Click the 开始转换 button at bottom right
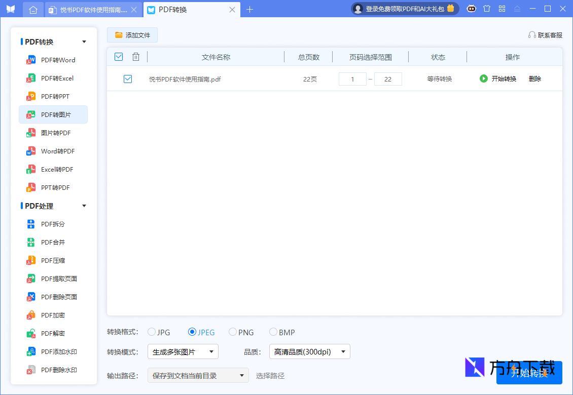Viewport: 573px width, 395px height. 529,373
